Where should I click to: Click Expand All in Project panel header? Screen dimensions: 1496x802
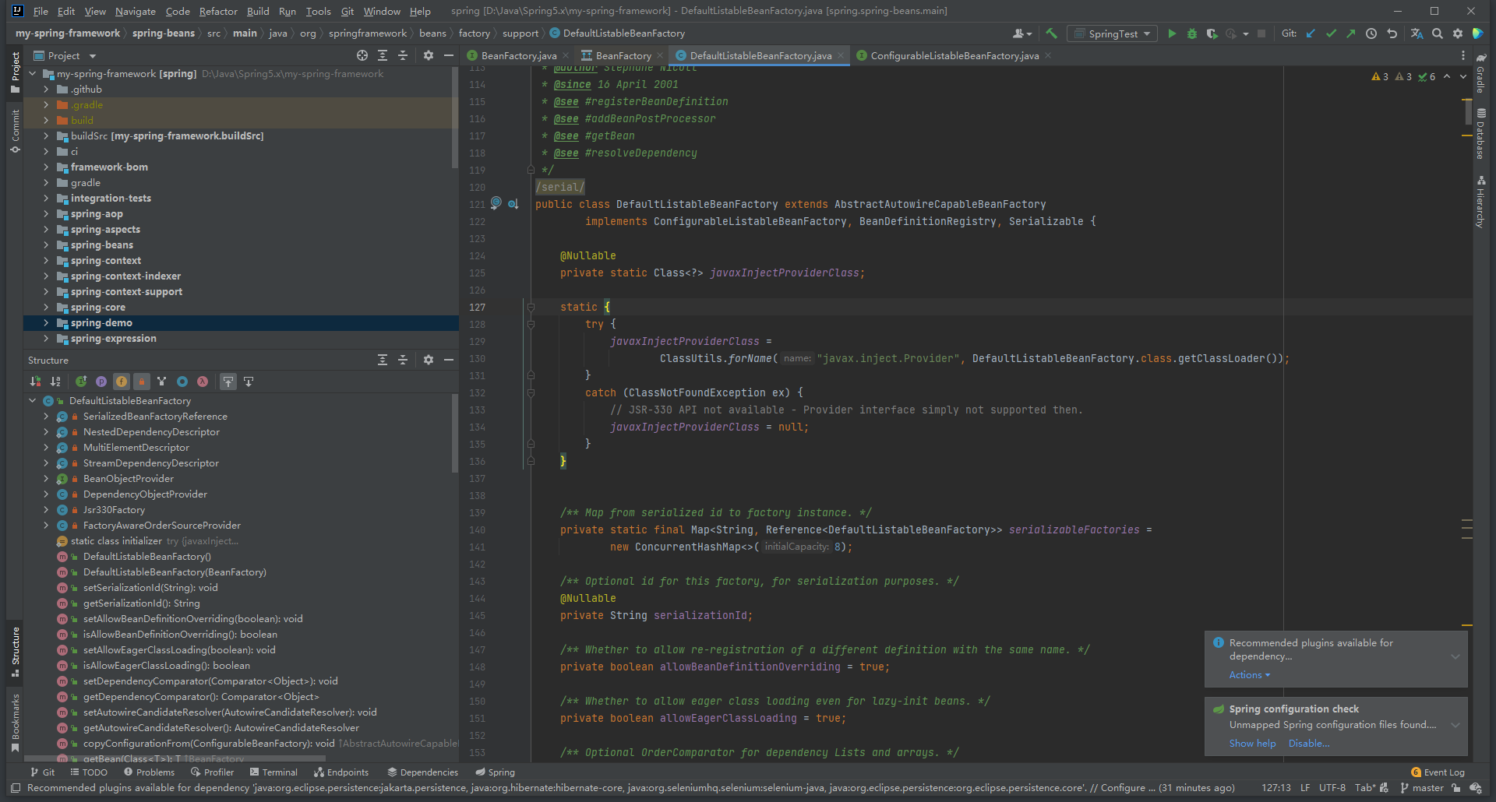[x=383, y=55]
